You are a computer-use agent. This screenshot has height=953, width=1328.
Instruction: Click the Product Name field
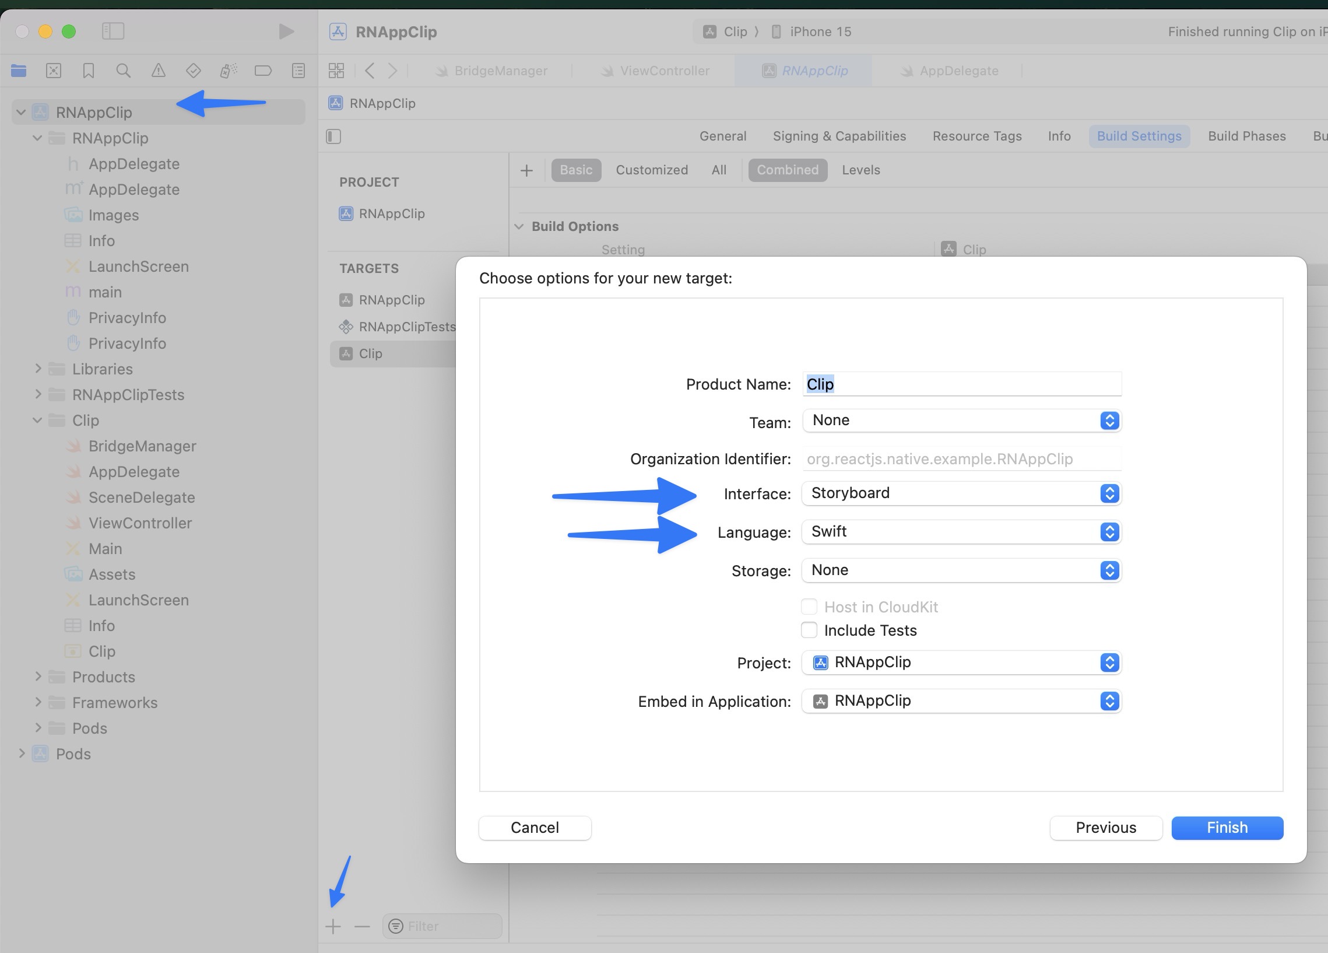961,384
